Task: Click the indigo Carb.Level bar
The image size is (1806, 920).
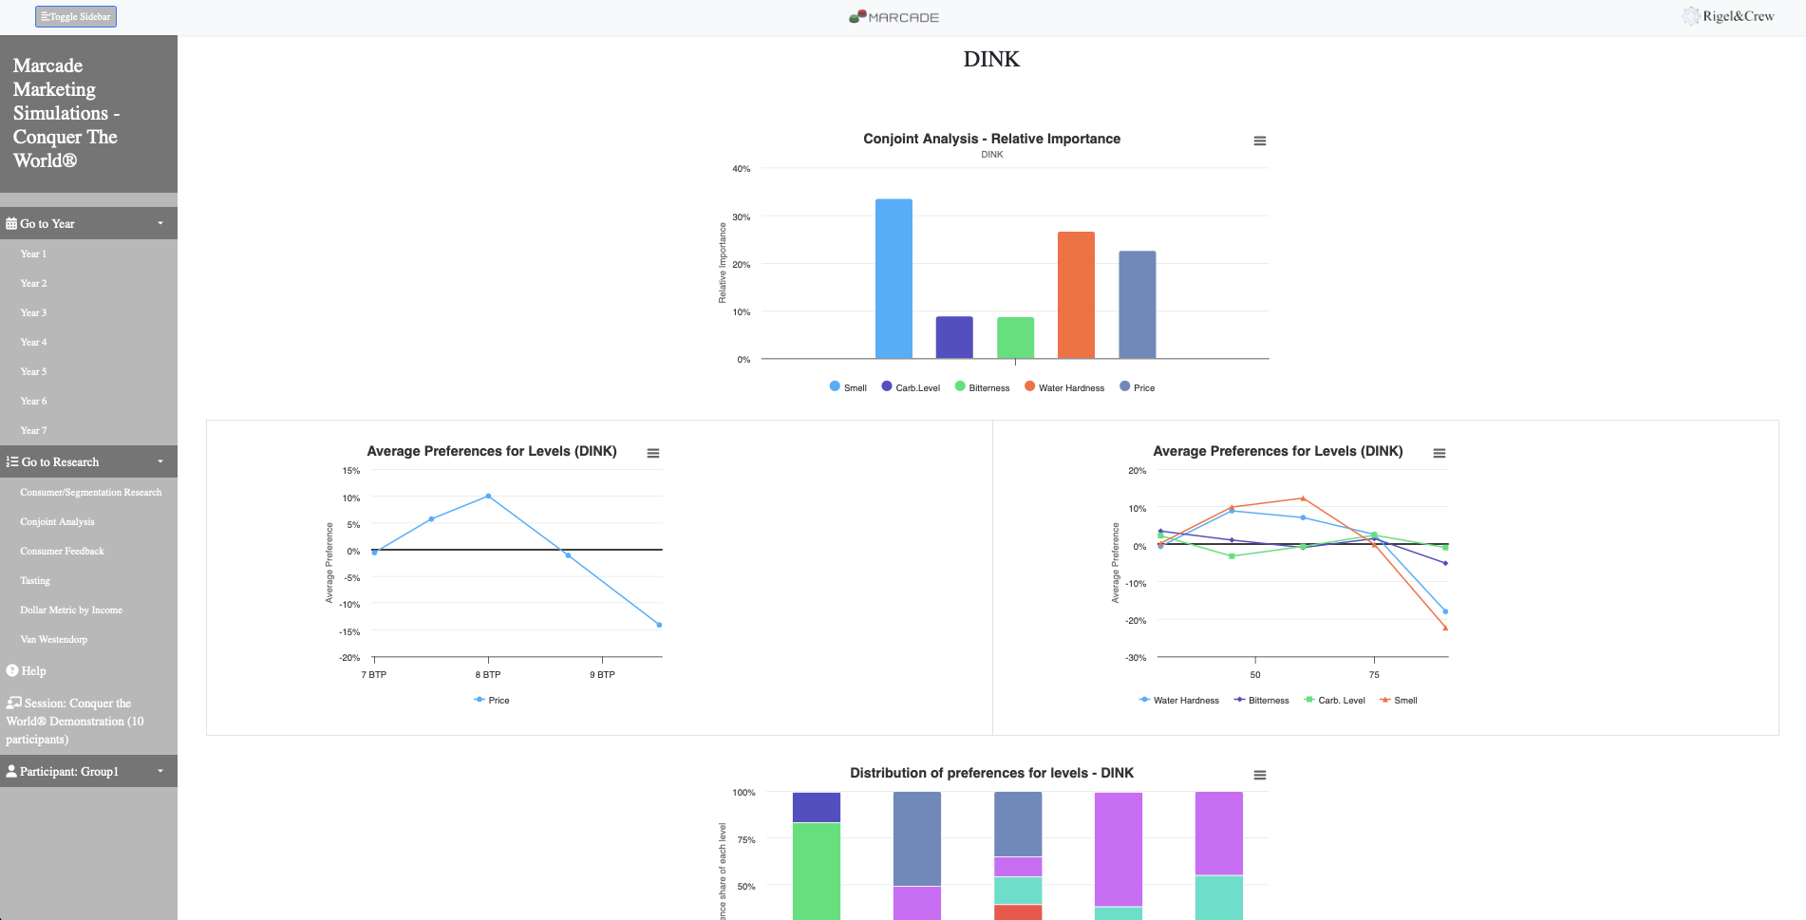Action: tap(954, 337)
